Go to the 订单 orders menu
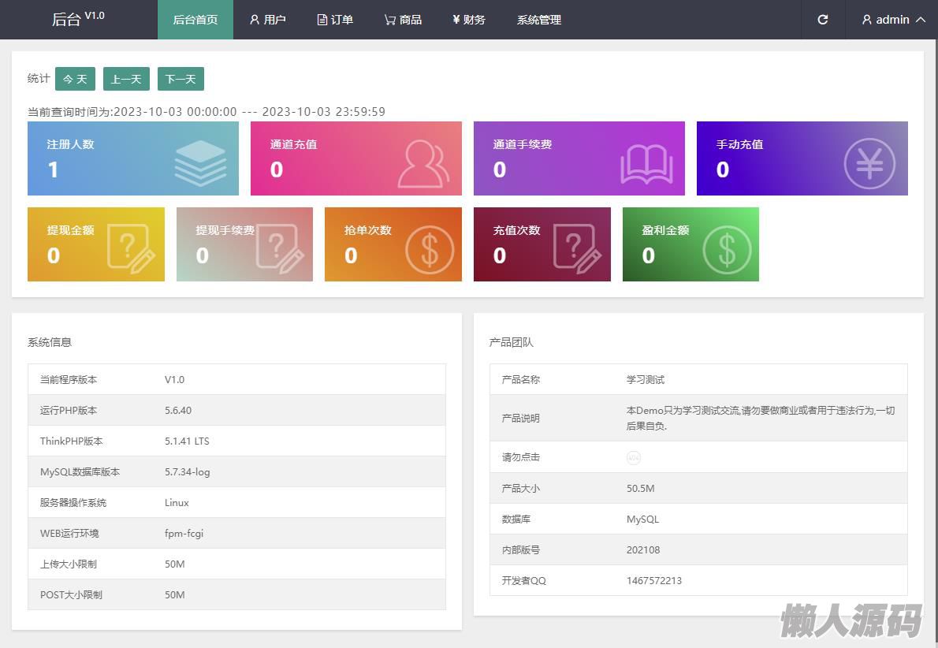The image size is (938, 648). click(335, 20)
